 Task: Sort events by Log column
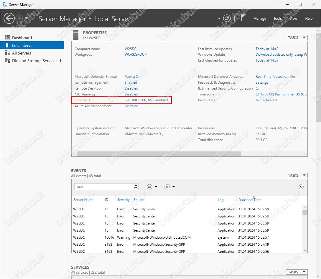[x=220, y=200]
